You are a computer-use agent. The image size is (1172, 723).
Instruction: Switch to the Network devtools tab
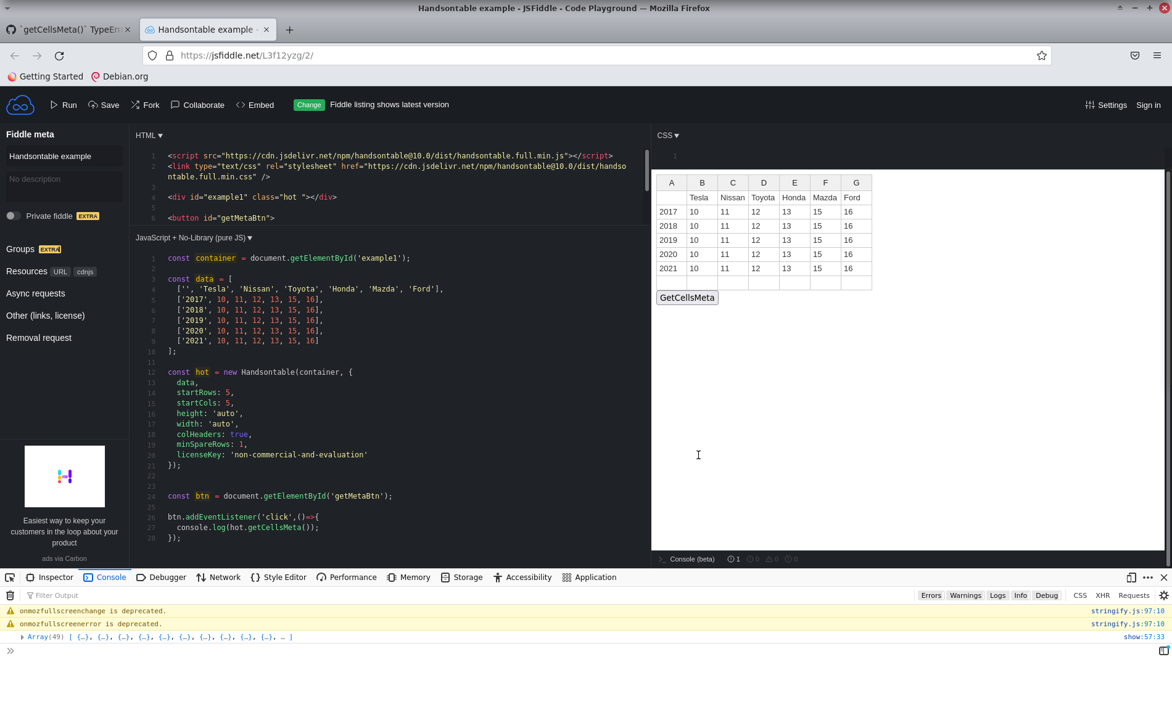click(x=218, y=578)
